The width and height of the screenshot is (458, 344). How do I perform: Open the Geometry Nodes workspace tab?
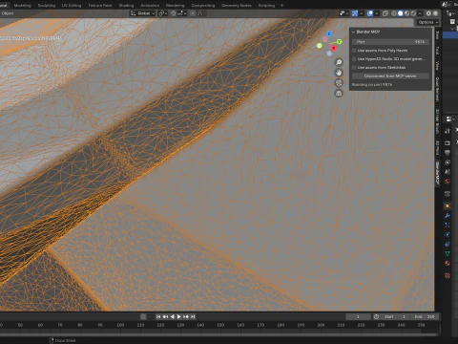pos(237,6)
